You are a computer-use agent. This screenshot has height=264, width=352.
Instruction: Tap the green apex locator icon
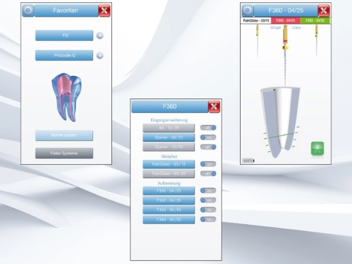coord(317,148)
